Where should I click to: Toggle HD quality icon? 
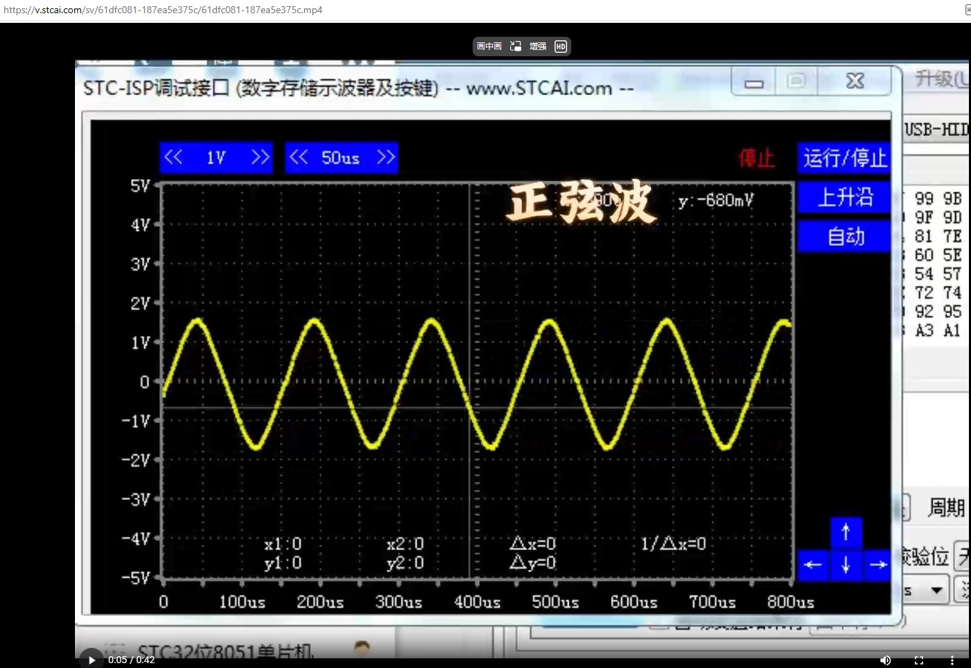pyautogui.click(x=561, y=47)
